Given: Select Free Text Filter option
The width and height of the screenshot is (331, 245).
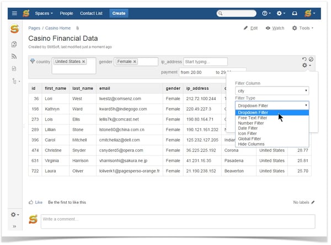Looking at the screenshot, I should [252, 118].
